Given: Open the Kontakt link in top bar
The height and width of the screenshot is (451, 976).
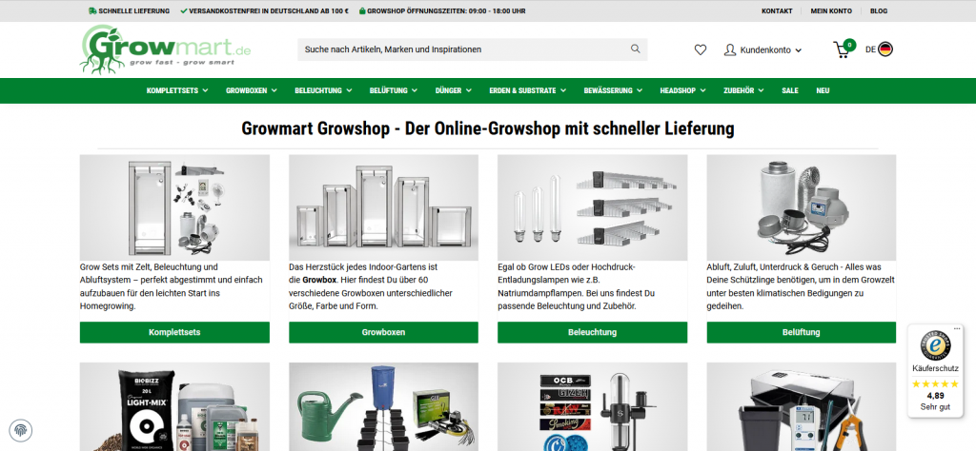Looking at the screenshot, I should click(x=776, y=10).
